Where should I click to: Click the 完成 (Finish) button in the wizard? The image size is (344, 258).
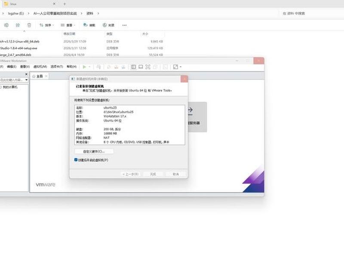click(153, 174)
